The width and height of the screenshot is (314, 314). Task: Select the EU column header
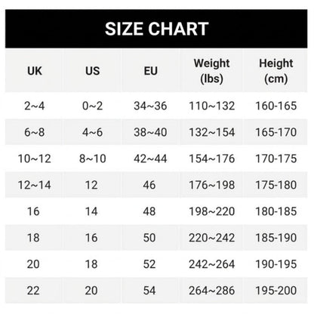(x=150, y=71)
